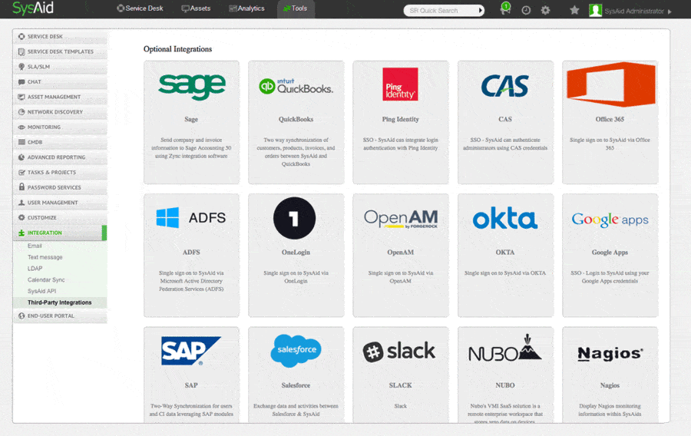Open the Ping Identity logo
691x436 pixels.
pos(400,84)
